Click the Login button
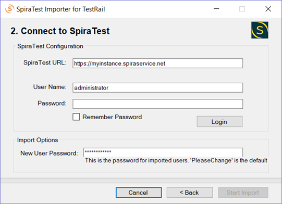This screenshot has width=282, height=204. [x=219, y=122]
